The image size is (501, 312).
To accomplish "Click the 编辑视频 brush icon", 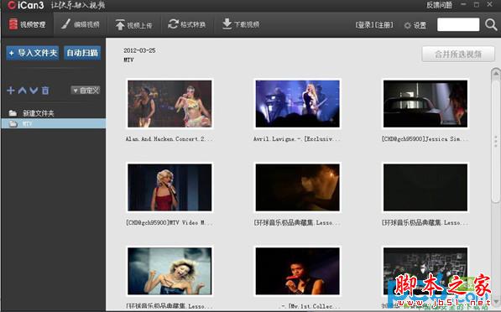I will click(65, 24).
